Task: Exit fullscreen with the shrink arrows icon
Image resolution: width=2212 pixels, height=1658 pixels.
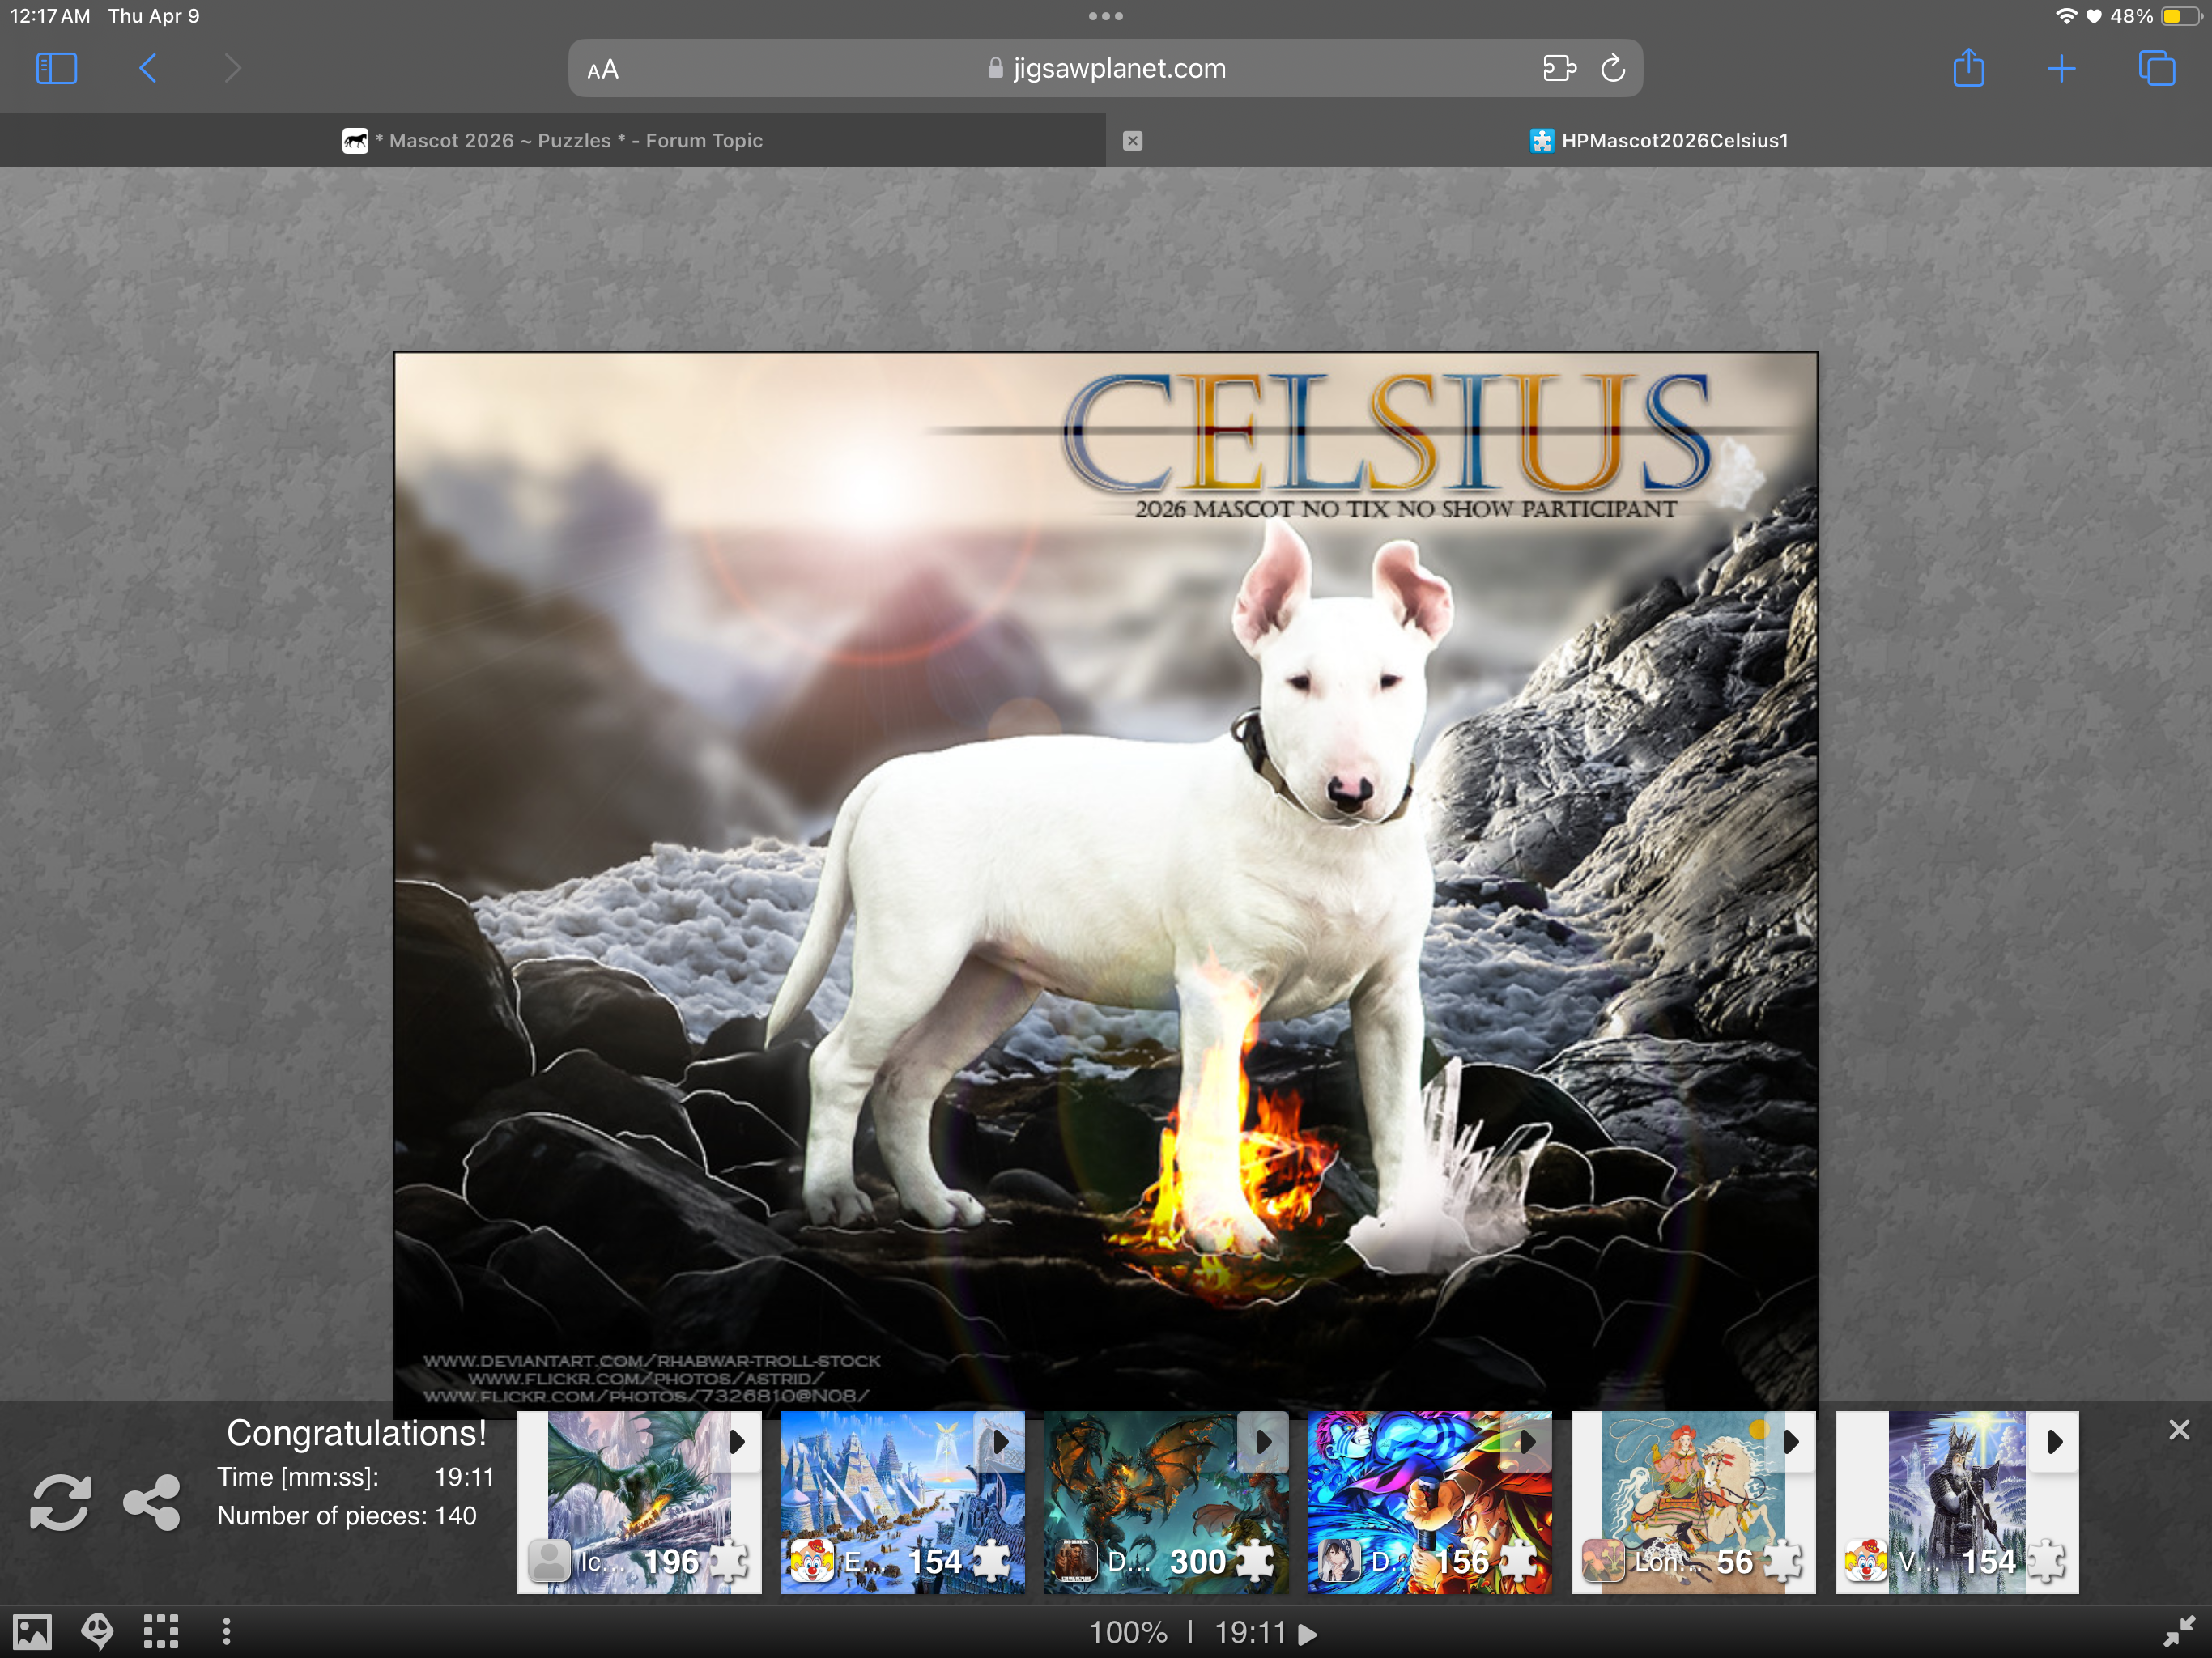Action: point(2178,1632)
